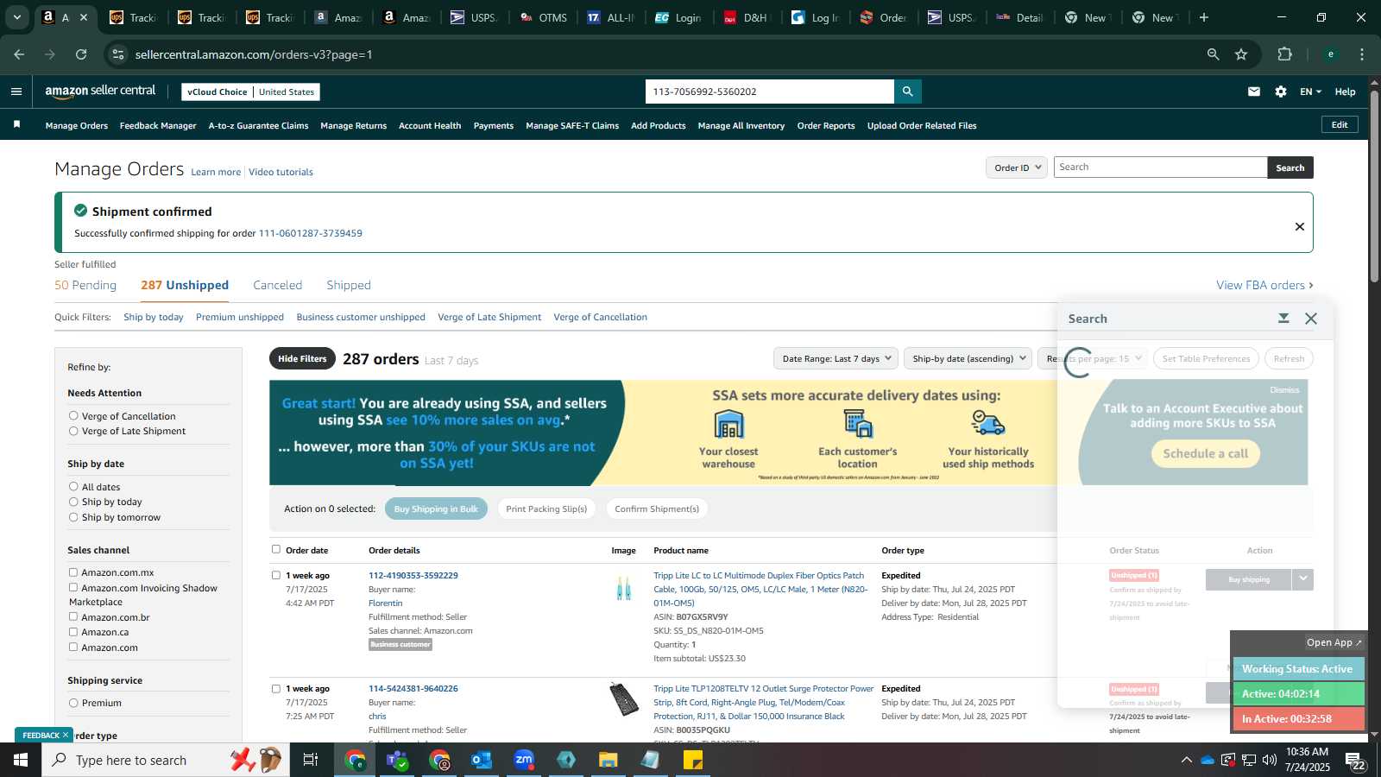1381x777 pixels.
Task: Tick the select-all orders checkbox
Action: pyautogui.click(x=276, y=549)
